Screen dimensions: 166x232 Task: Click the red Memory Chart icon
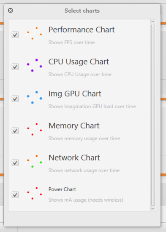[35, 129]
